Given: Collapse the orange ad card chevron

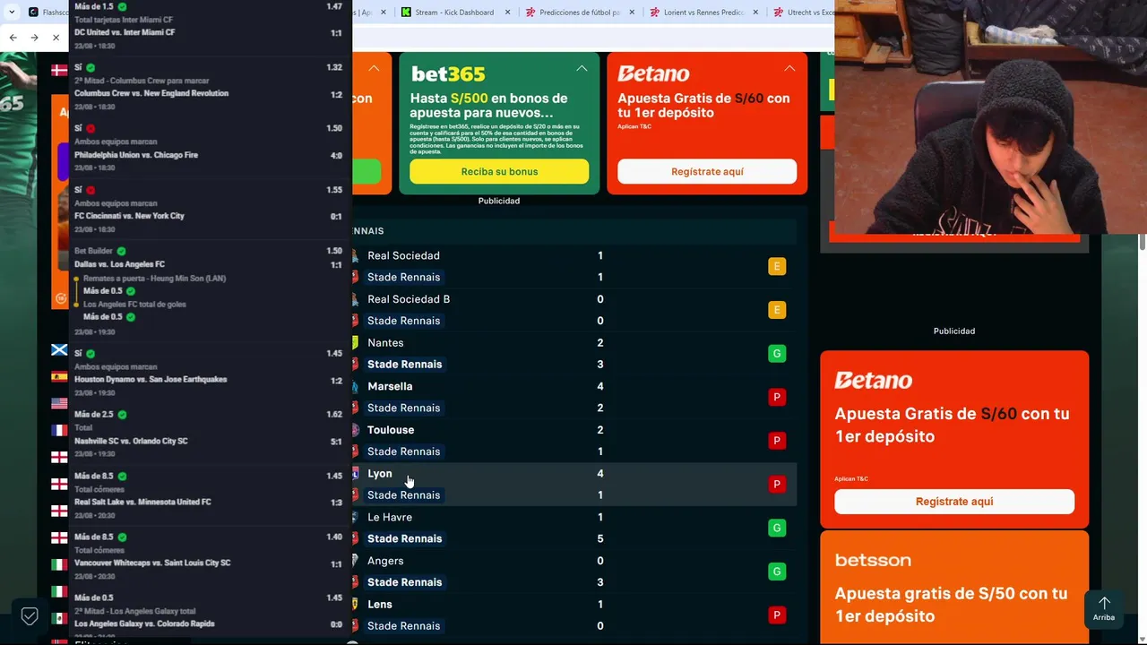Looking at the screenshot, I should 374,68.
